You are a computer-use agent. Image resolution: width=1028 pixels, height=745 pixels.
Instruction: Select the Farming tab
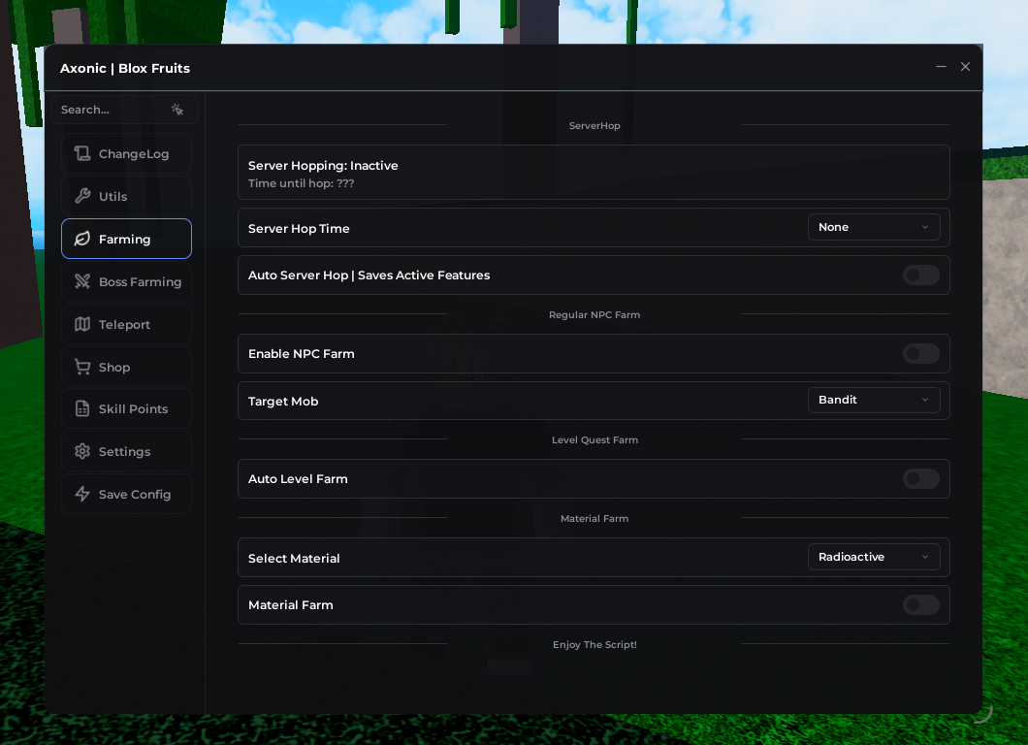click(126, 239)
